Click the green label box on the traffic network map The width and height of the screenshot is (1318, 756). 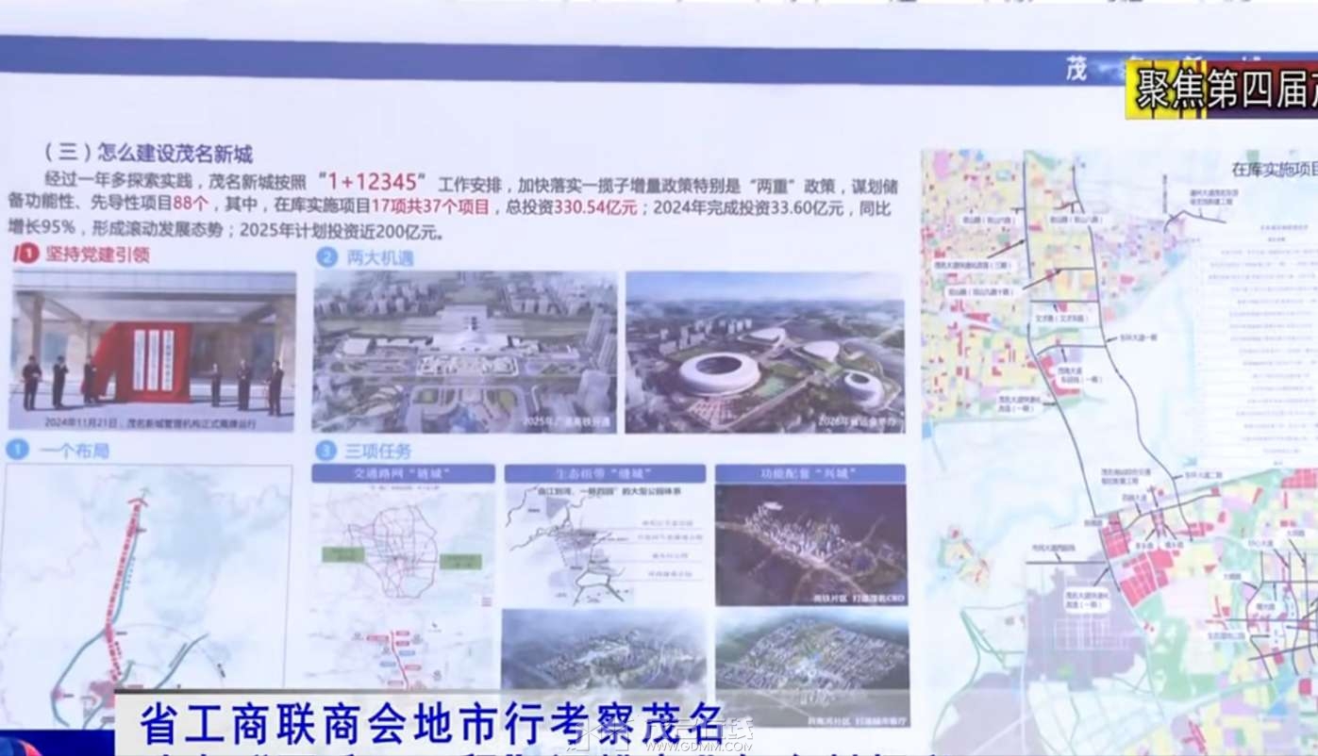(x=342, y=554)
